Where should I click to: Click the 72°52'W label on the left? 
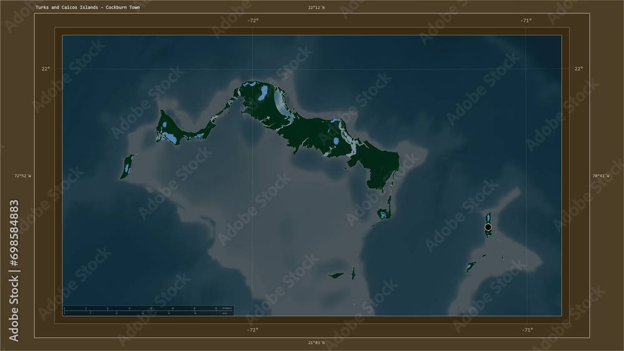pos(22,176)
